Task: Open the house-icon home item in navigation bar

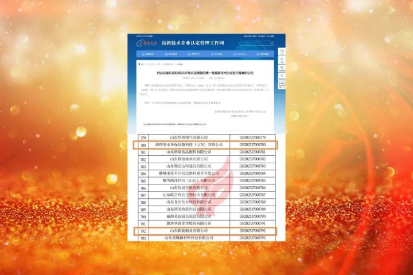Action: click(148, 54)
